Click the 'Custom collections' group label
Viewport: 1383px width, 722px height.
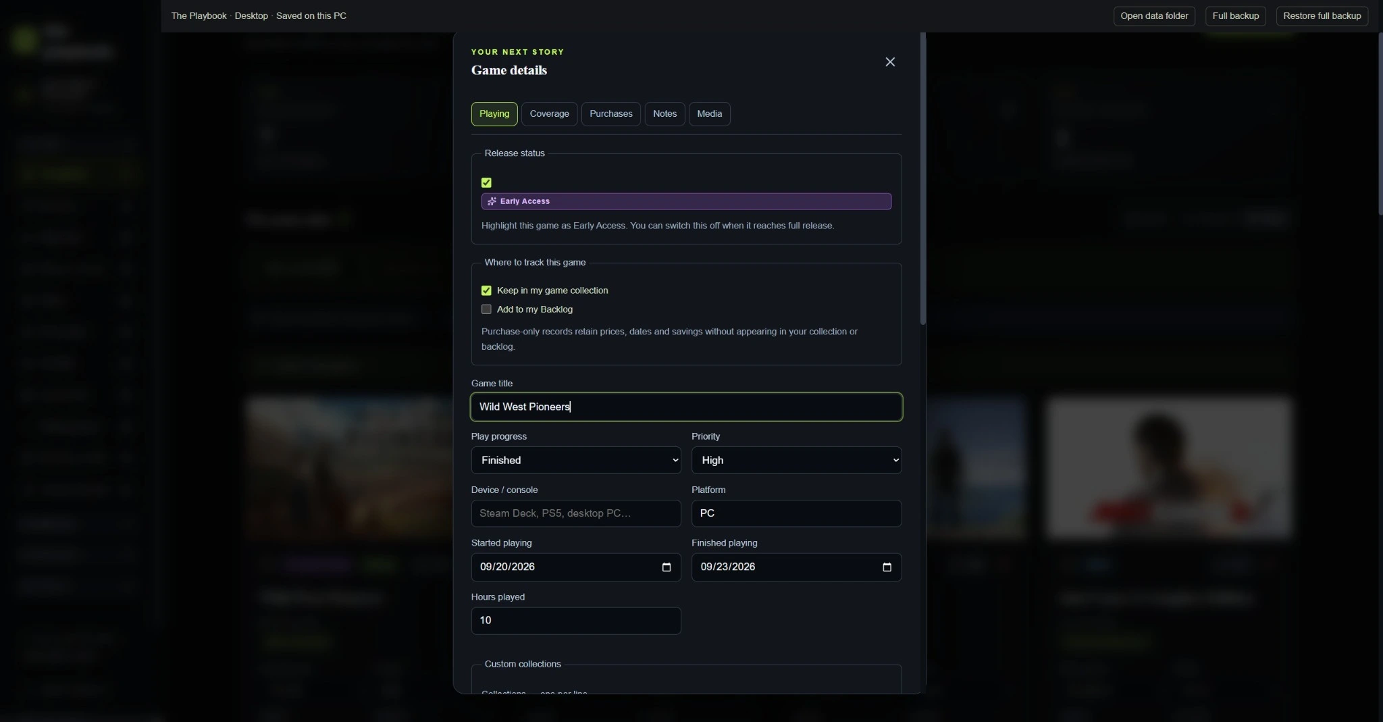pos(523,665)
